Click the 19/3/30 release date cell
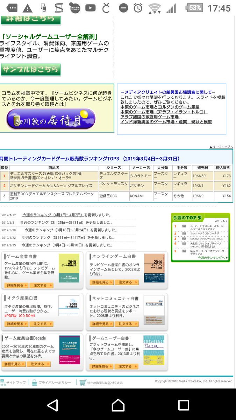Image resolution: width=236 pixels, height=420 pixels. [203, 176]
